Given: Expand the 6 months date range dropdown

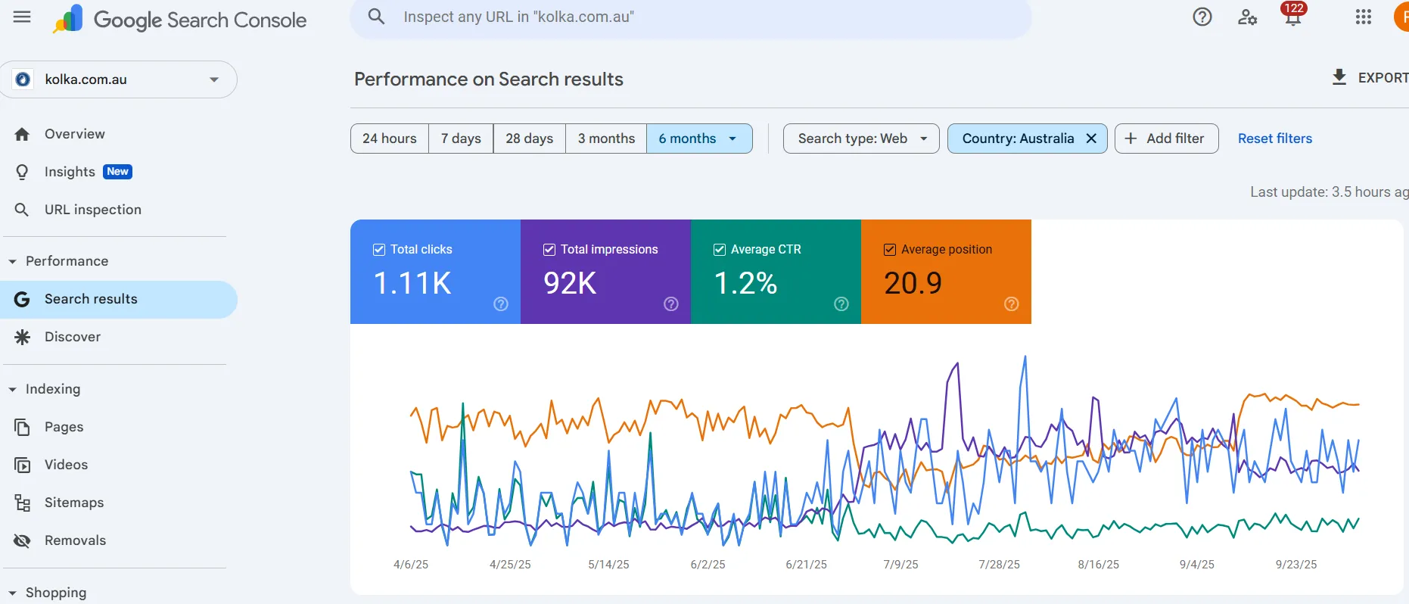Looking at the screenshot, I should tap(732, 139).
